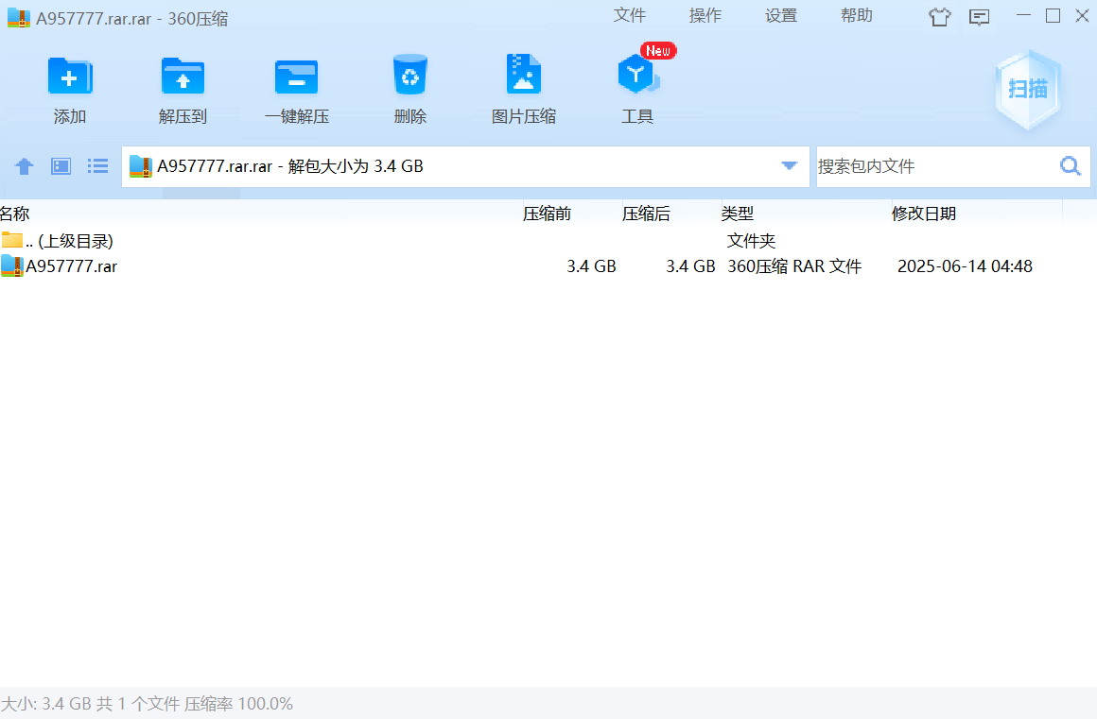
Task: Click the Add files icon
Action: click(70, 77)
